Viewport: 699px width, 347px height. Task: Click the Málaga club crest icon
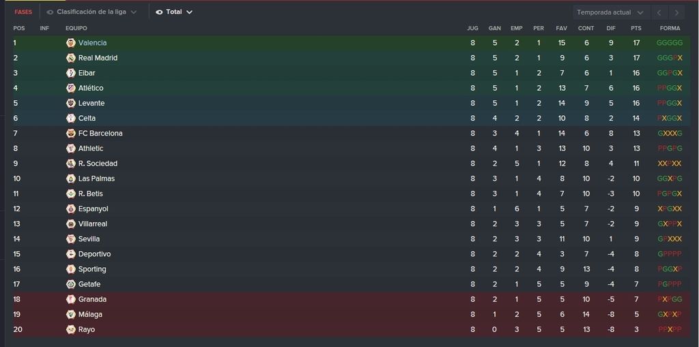[70, 314]
